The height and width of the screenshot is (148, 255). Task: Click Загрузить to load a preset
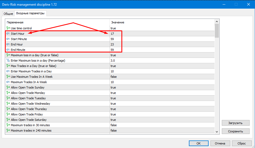click(x=236, y=123)
